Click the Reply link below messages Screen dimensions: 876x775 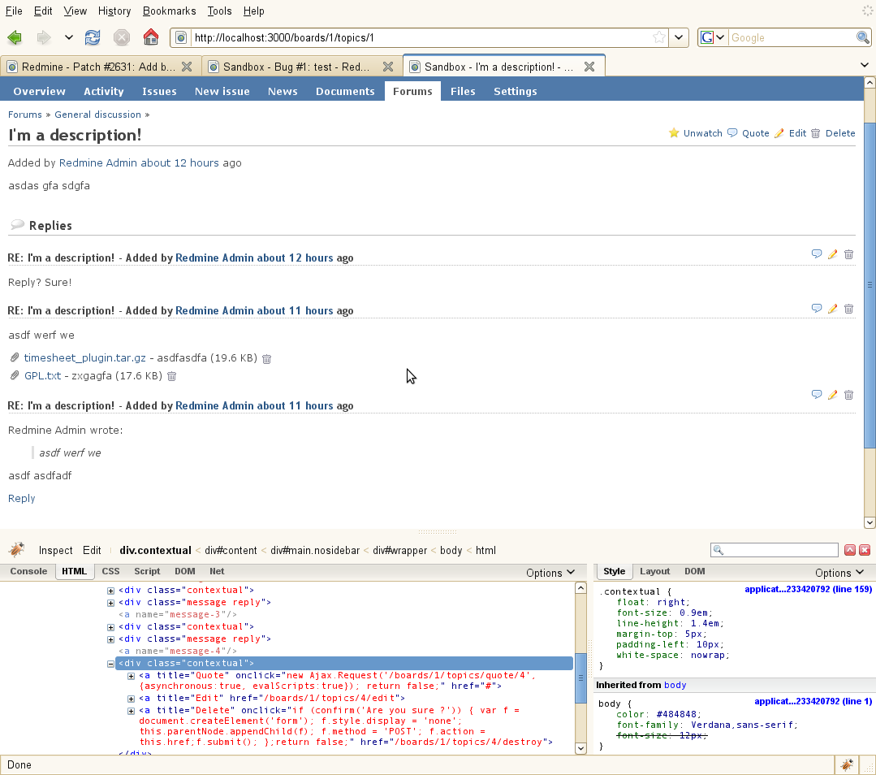coord(22,498)
